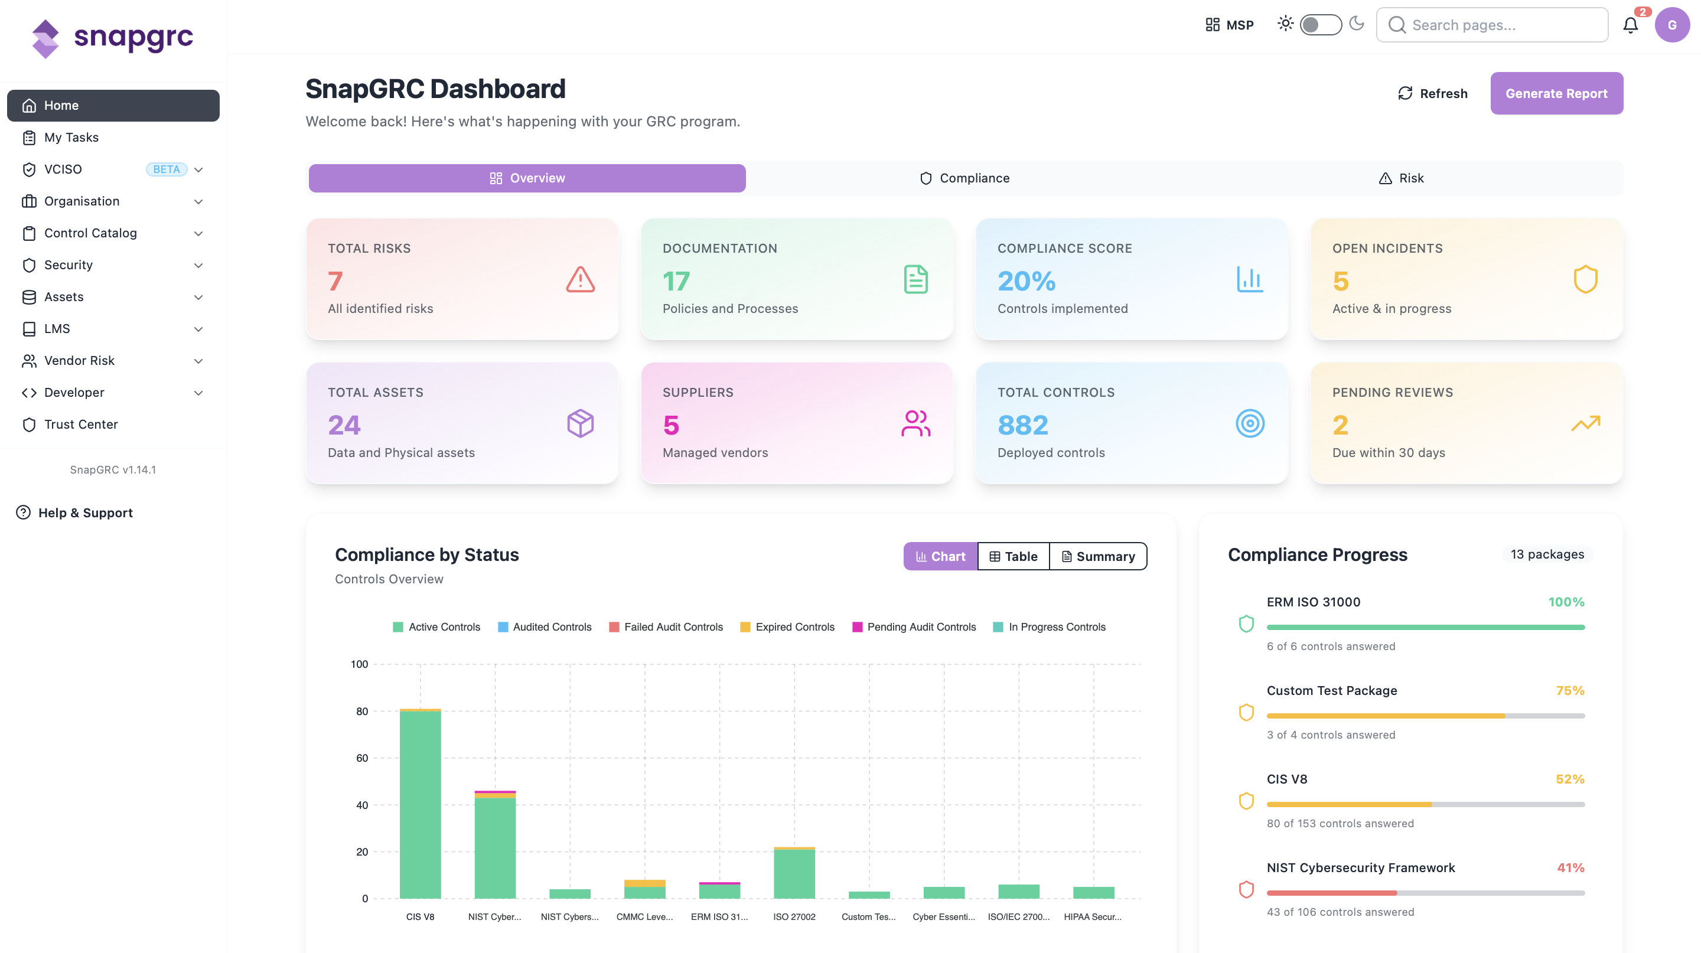Screen dimensions: 1701x953
Task: Expand the VCISO menu chevron
Action: (x=198, y=169)
